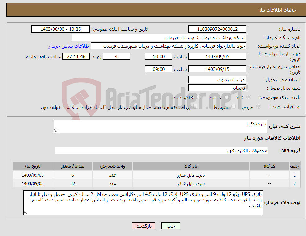The image size is (306, 236).
Task: Click the remaining days field showing 4
Action: [x=116, y=57]
